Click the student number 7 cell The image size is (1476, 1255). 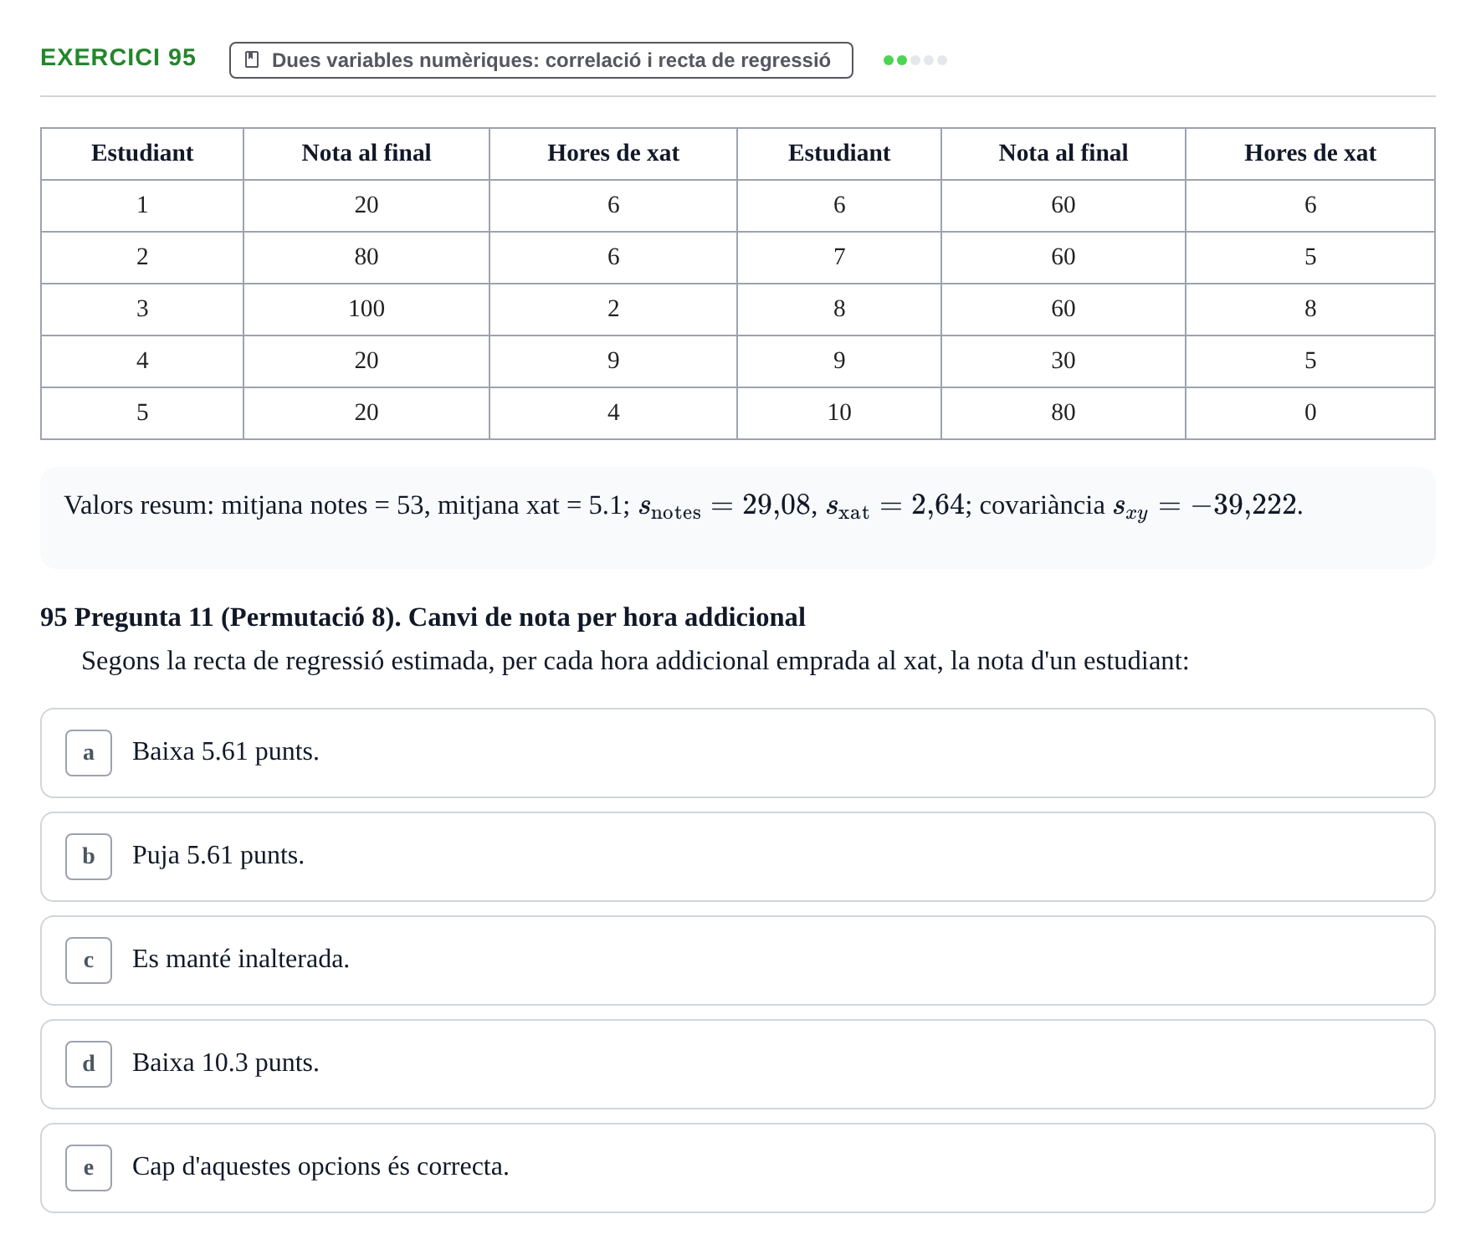839,257
